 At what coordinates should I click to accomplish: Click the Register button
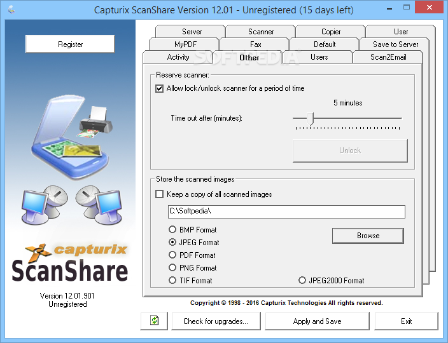[x=70, y=44]
